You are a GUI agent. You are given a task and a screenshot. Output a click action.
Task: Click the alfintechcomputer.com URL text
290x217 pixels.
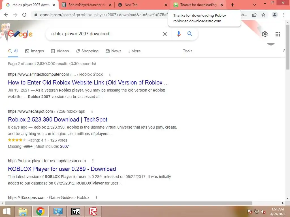[x=39, y=74]
